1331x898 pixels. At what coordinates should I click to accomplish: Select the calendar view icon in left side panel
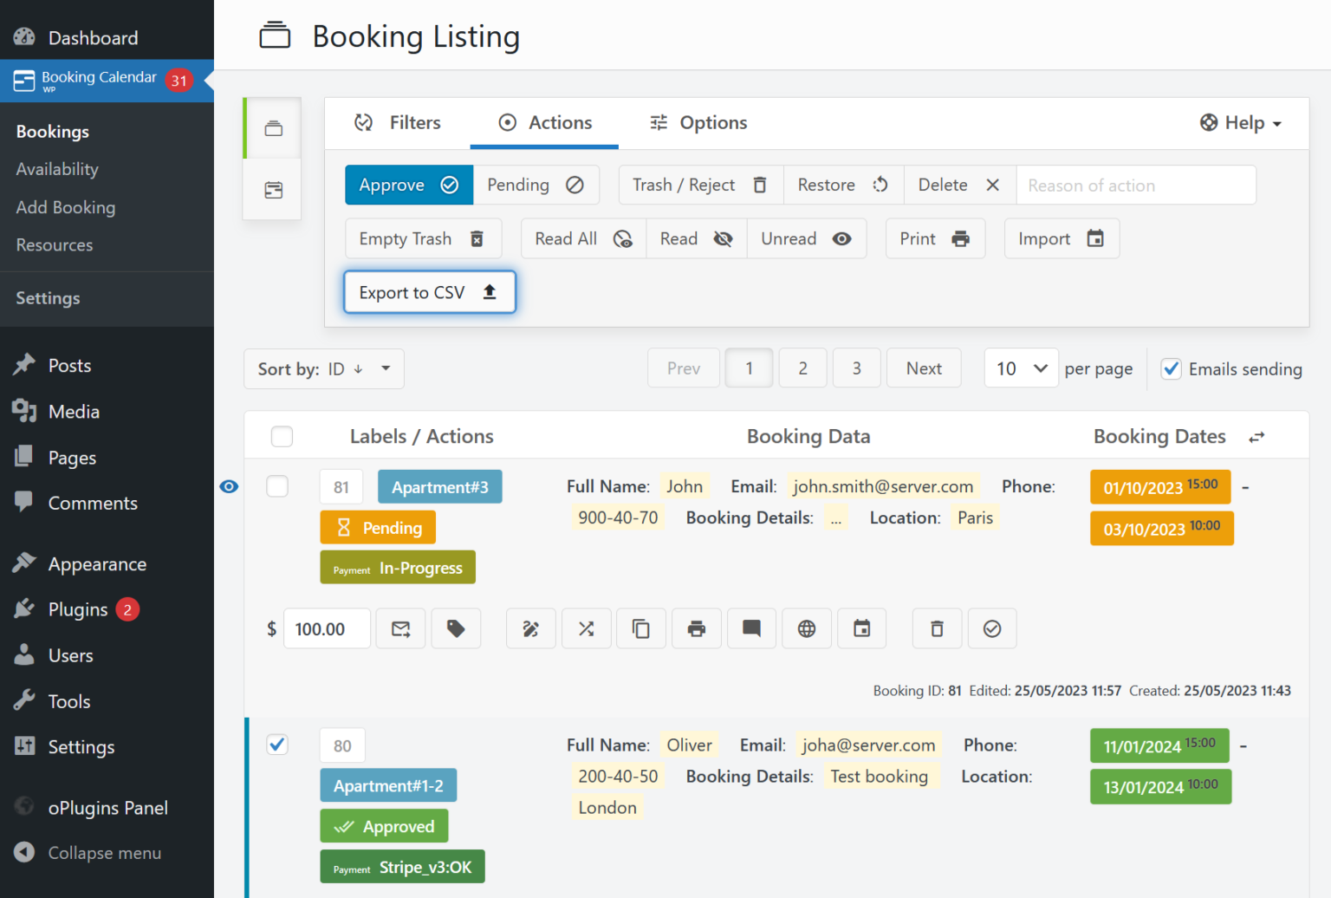pyautogui.click(x=272, y=190)
